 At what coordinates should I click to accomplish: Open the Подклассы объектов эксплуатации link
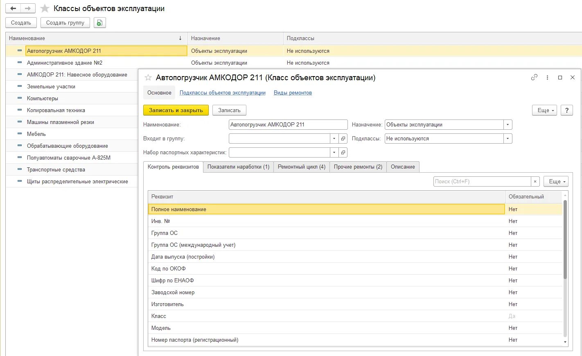pyautogui.click(x=223, y=93)
